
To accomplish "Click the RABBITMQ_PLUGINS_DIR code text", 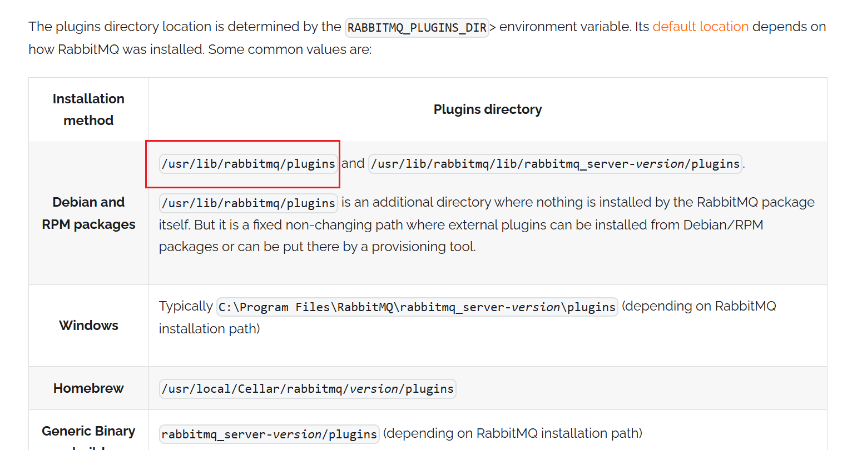I will coord(417,27).
